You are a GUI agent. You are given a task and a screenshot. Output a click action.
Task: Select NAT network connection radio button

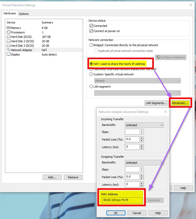91,64
